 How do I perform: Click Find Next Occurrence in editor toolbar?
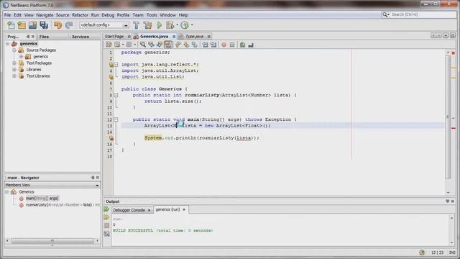[160, 45]
